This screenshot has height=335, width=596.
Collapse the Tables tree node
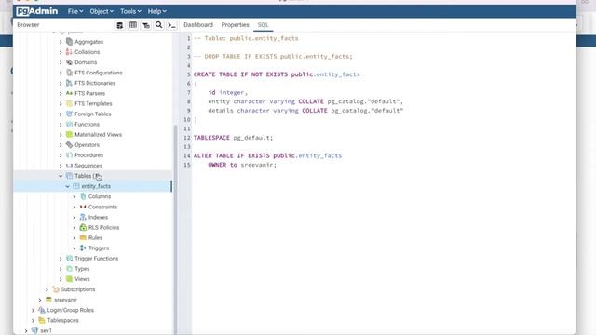(61, 176)
